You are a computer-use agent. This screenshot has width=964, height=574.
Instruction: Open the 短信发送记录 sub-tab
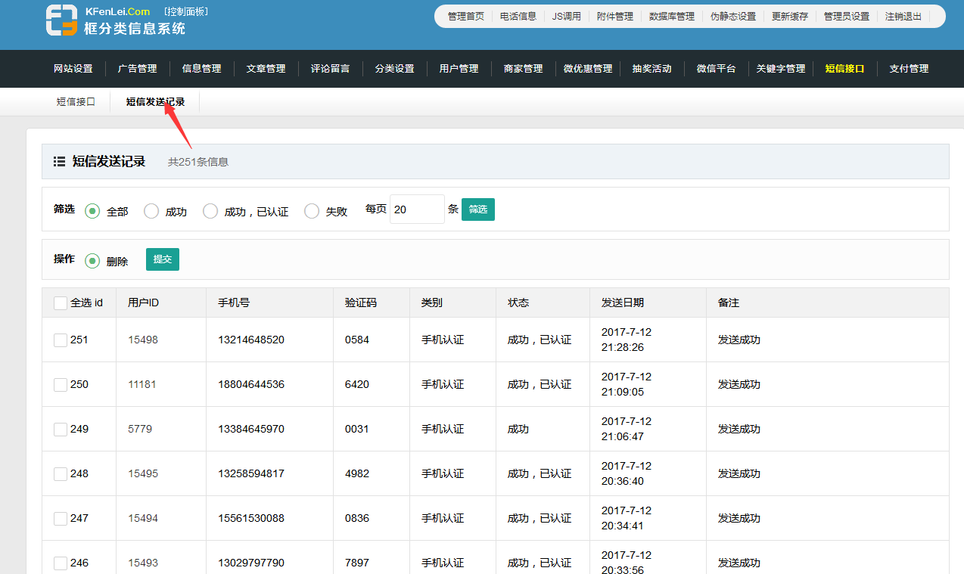tap(155, 102)
